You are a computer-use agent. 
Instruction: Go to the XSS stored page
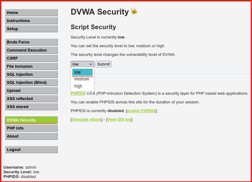(x=31, y=107)
